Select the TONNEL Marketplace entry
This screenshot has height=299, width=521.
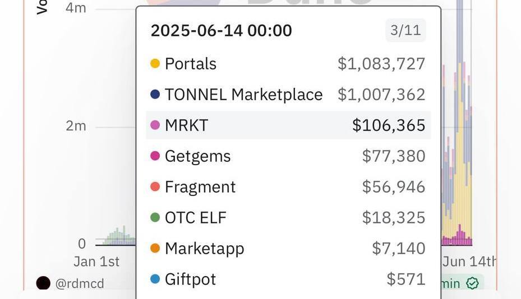288,94
